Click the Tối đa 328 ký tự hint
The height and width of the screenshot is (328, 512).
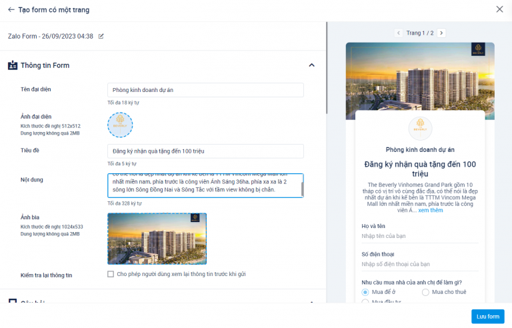[x=125, y=203]
